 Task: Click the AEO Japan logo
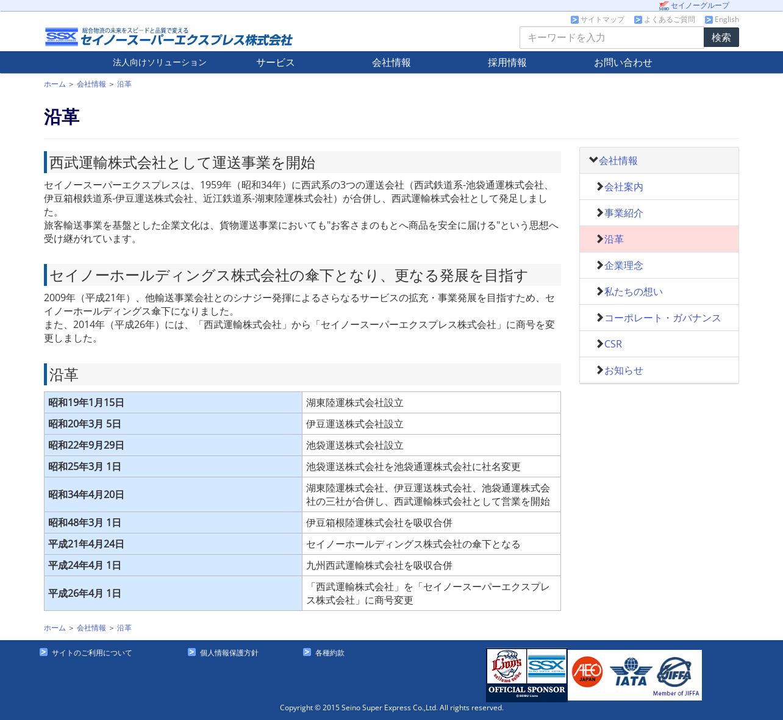[587, 672]
